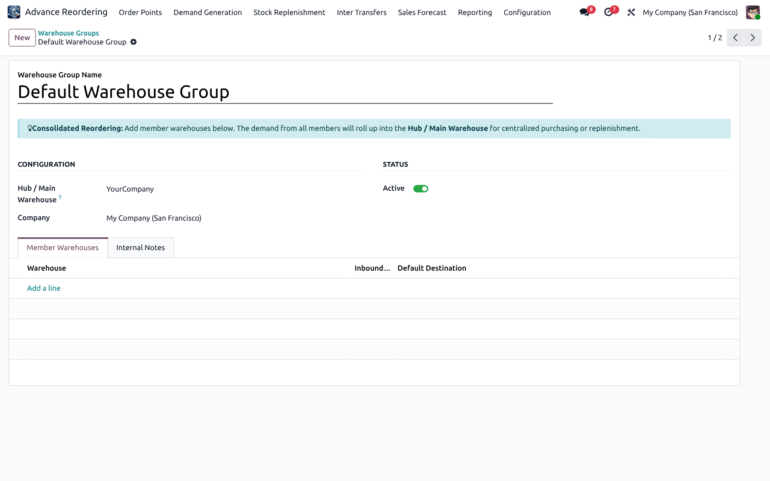This screenshot has height=481, width=770.
Task: Switch to the Internal Notes tab
Action: pos(140,248)
